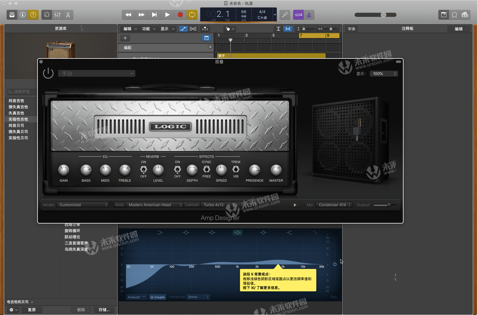Click the 字体 button in notepad
Image resolution: width=477 pixels, height=315 pixels.
click(x=351, y=29)
